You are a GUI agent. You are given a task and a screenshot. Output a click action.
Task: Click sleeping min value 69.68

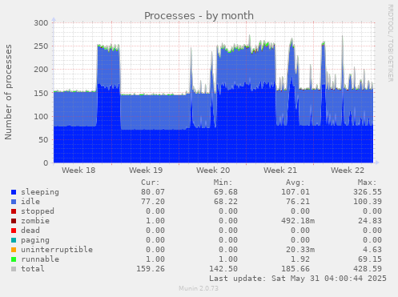226,192
